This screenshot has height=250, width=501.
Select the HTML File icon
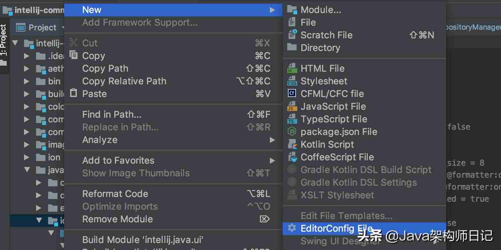click(x=292, y=68)
